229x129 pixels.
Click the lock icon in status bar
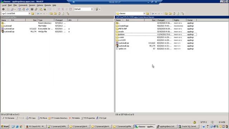click(x=195, y=122)
